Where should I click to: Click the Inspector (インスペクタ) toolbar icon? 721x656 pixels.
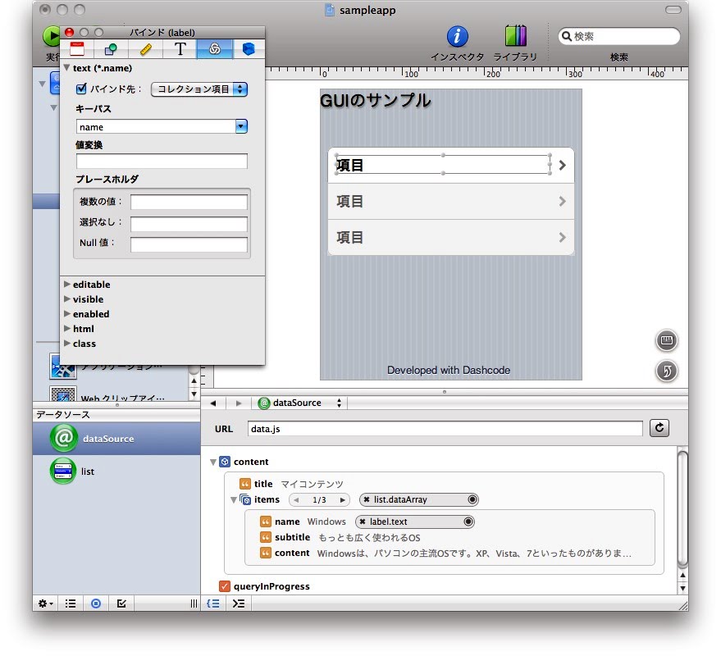click(x=457, y=37)
